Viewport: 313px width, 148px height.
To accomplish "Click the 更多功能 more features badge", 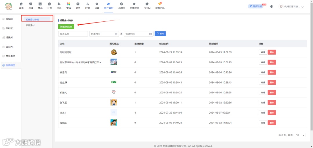I will pyautogui.click(x=256, y=6).
